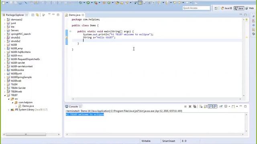Viewport: 257px width, 144px height.
Task: Select the tb169-RequestDispatcherEx project
Action: pyautogui.click(x=25, y=59)
